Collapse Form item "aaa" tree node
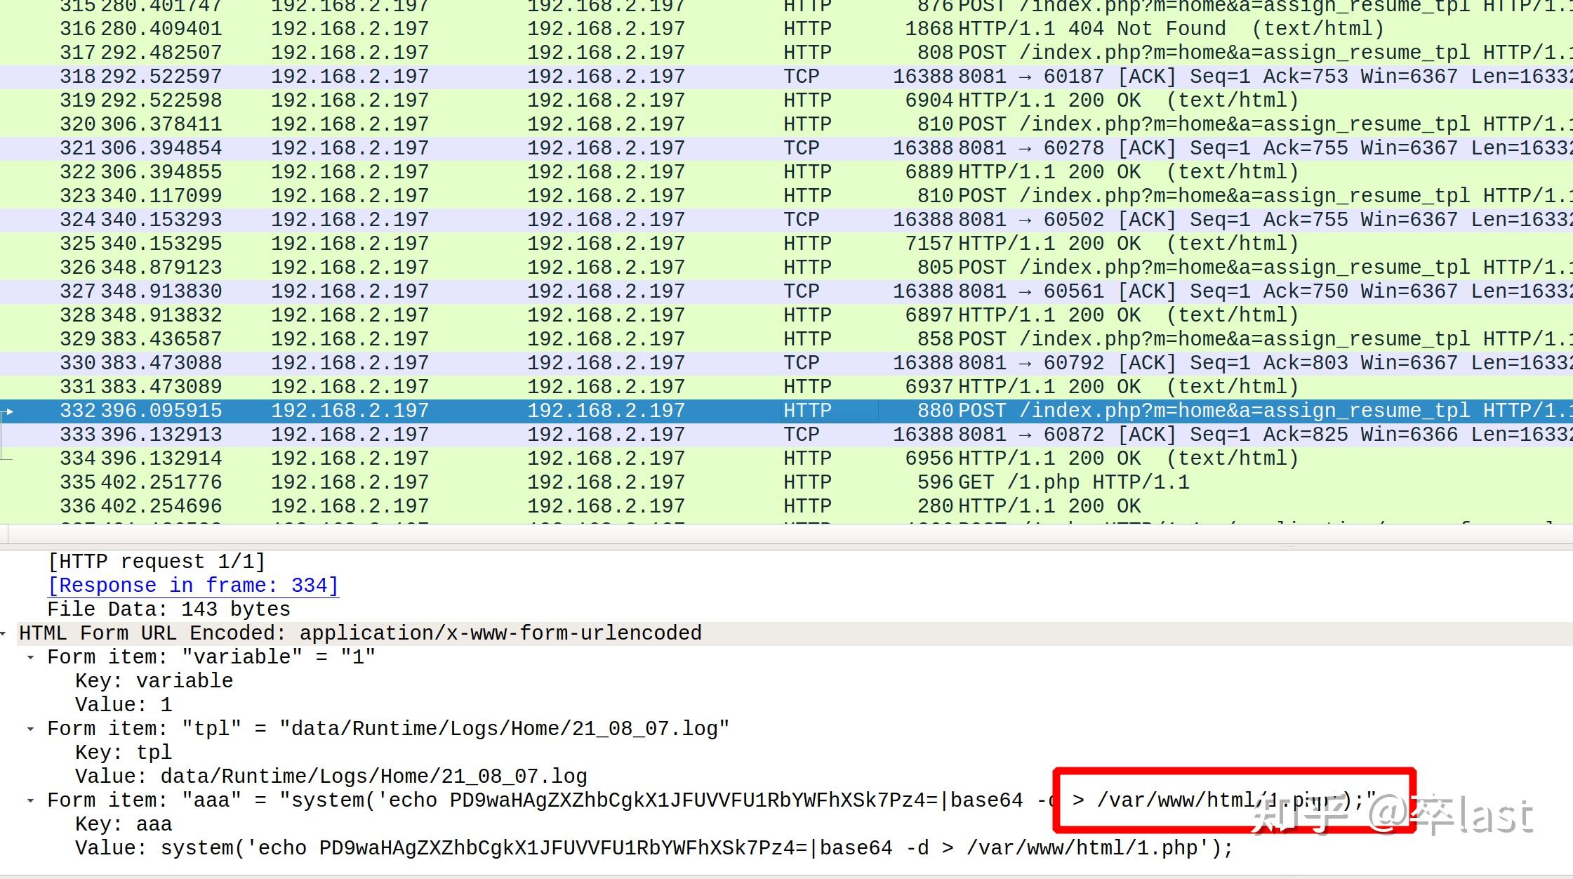This screenshot has height=879, width=1573. (x=31, y=801)
